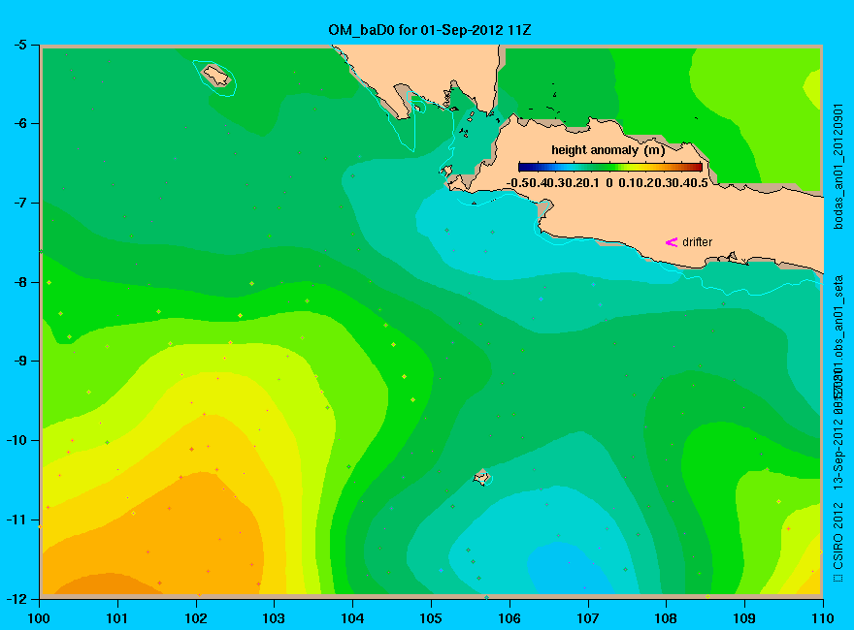The image size is (854, 630).
Task: Click the x-axis label 110
Action: click(823, 618)
